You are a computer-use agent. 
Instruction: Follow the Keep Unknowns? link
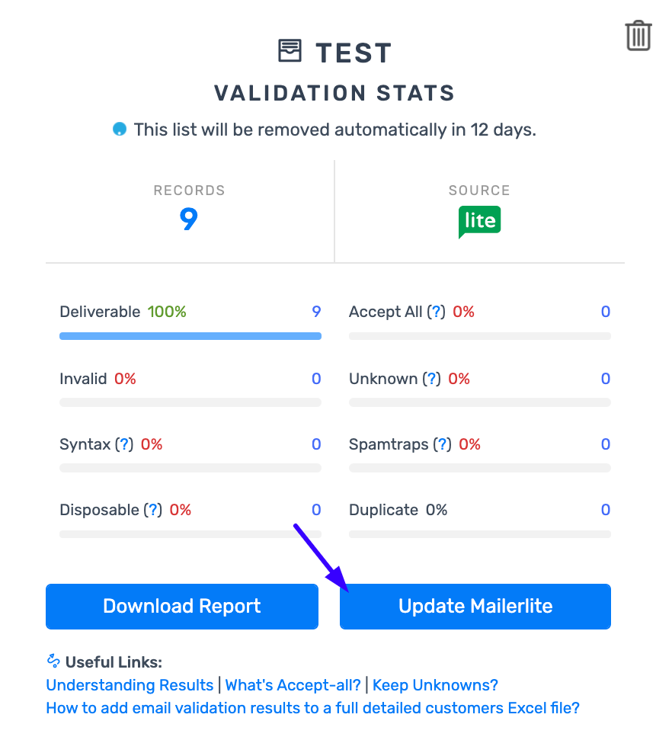[x=435, y=685]
